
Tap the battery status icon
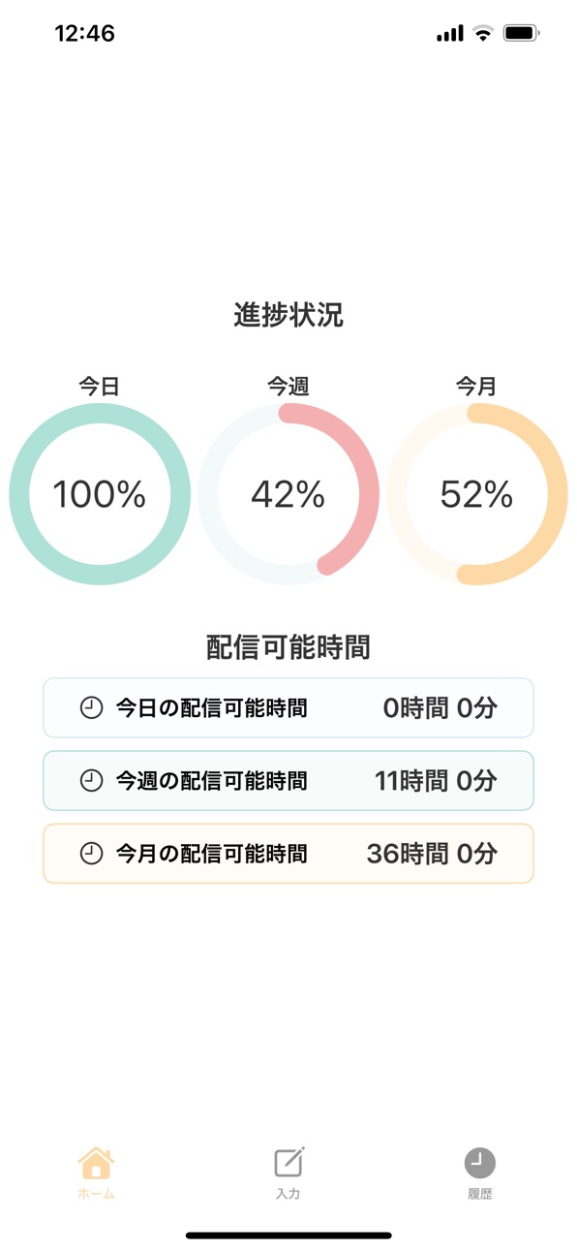[521, 34]
